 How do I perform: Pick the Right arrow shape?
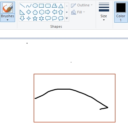click(x=48, y=12)
